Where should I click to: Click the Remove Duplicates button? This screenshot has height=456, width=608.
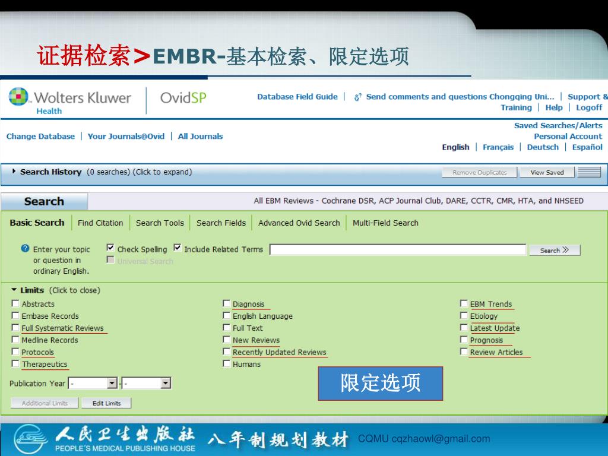[480, 172]
